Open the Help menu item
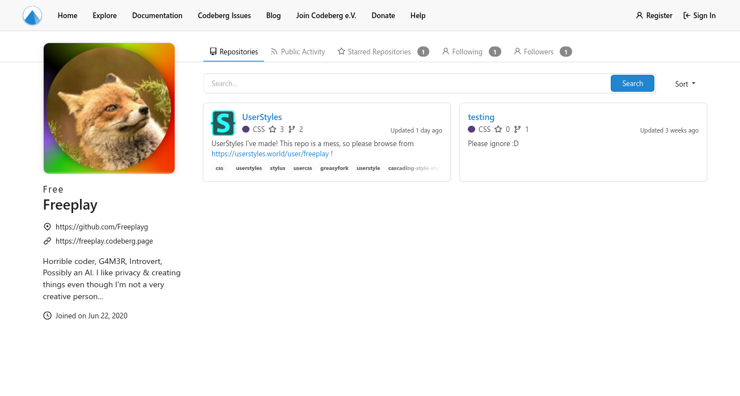740x396 pixels. click(x=418, y=15)
